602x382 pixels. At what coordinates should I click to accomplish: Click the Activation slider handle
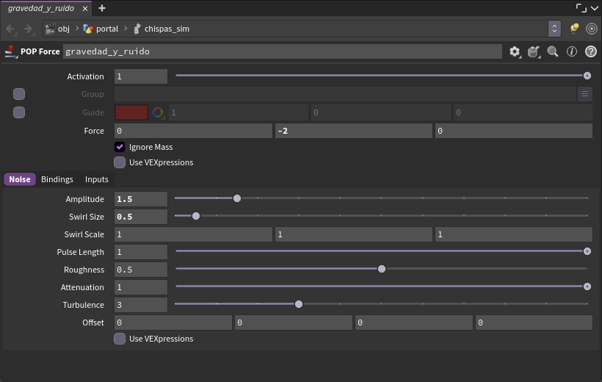tap(587, 76)
